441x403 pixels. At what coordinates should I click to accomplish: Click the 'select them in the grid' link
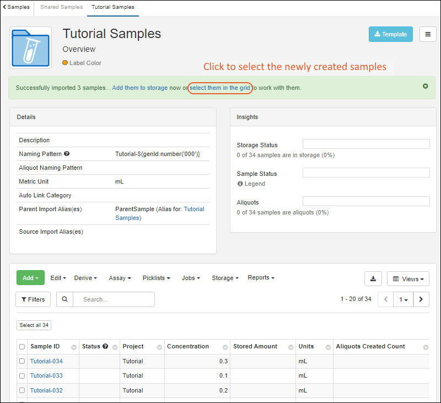pyautogui.click(x=220, y=88)
